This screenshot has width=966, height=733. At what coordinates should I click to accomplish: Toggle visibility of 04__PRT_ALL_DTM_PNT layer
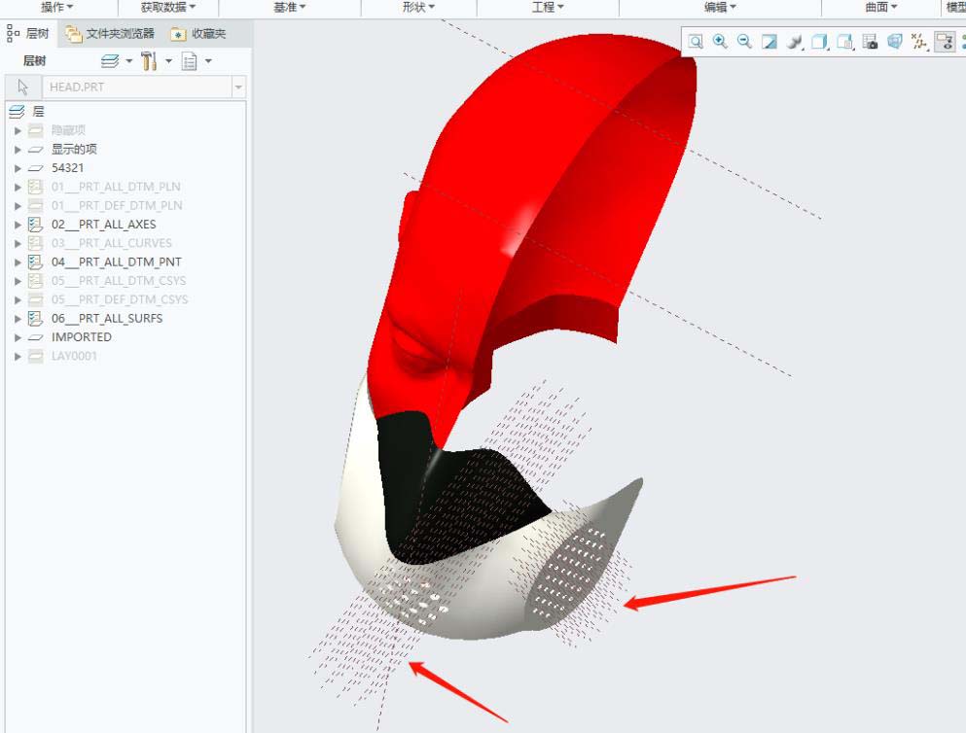(x=36, y=262)
